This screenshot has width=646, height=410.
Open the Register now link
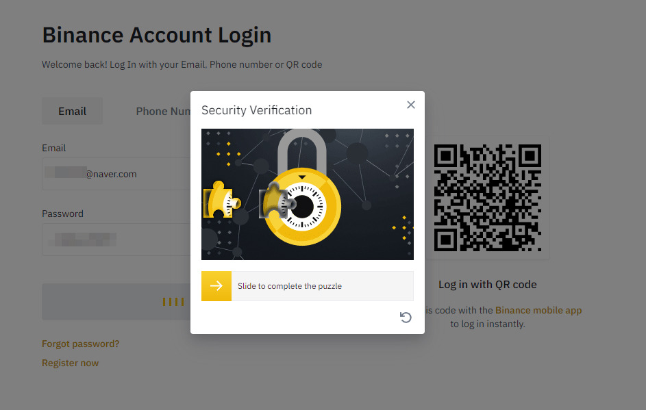pos(70,363)
